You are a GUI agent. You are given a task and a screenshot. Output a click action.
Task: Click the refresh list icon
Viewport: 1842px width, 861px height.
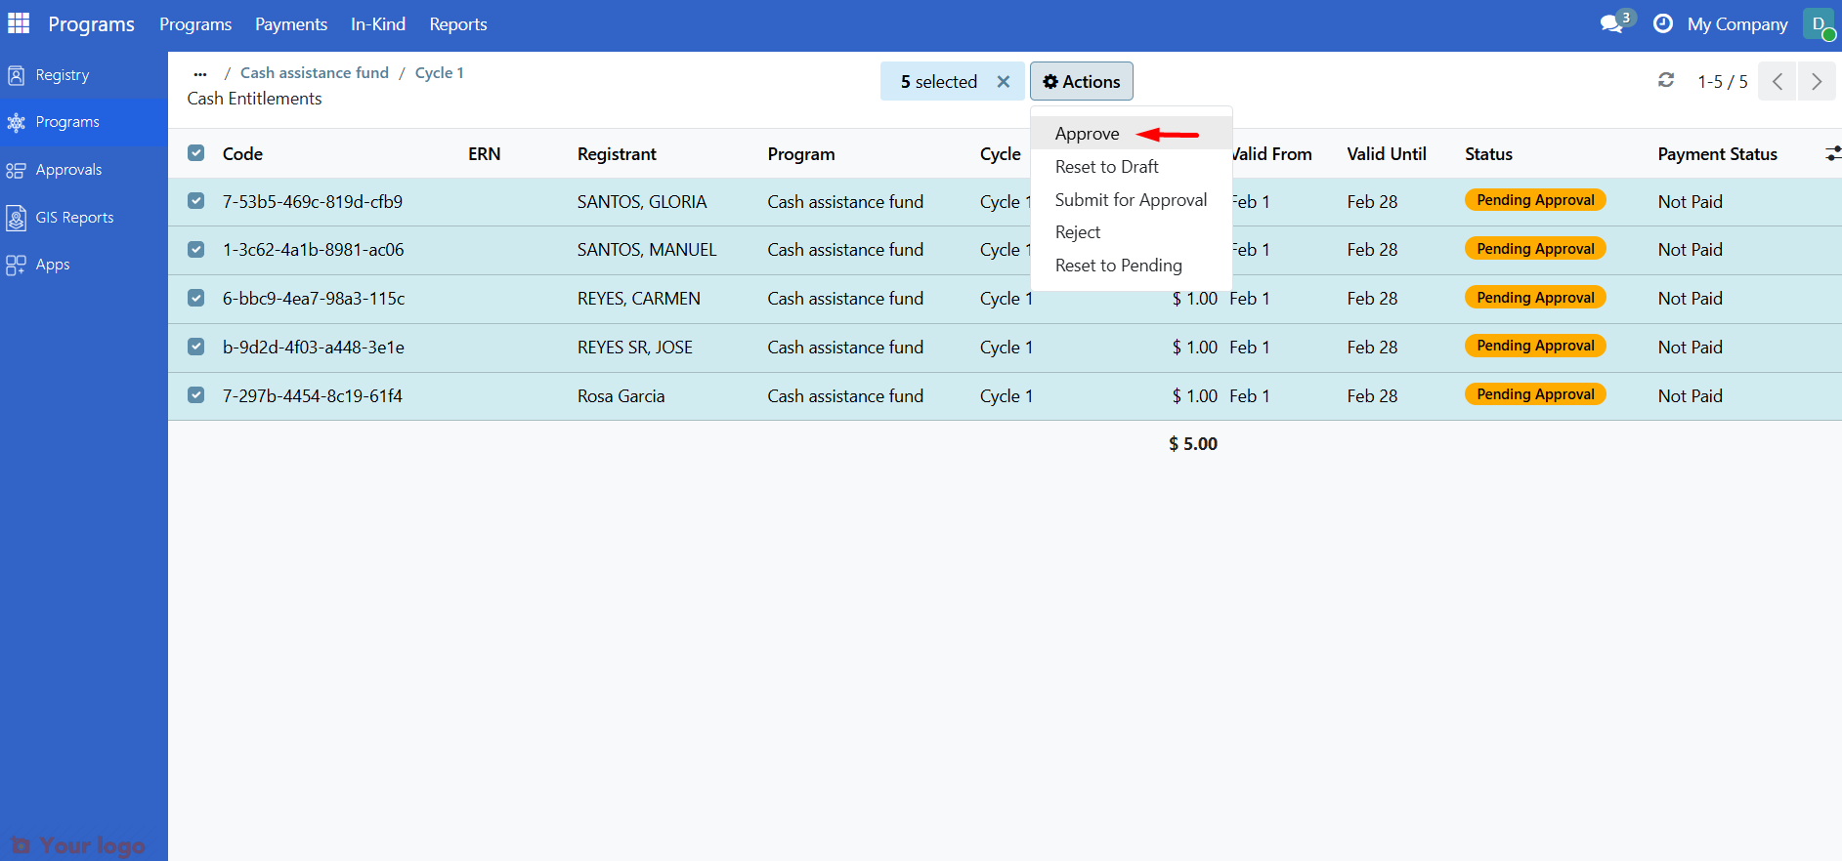[x=1666, y=81]
